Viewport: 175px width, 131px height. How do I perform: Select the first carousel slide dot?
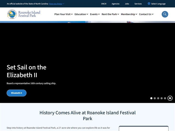click(151, 98)
